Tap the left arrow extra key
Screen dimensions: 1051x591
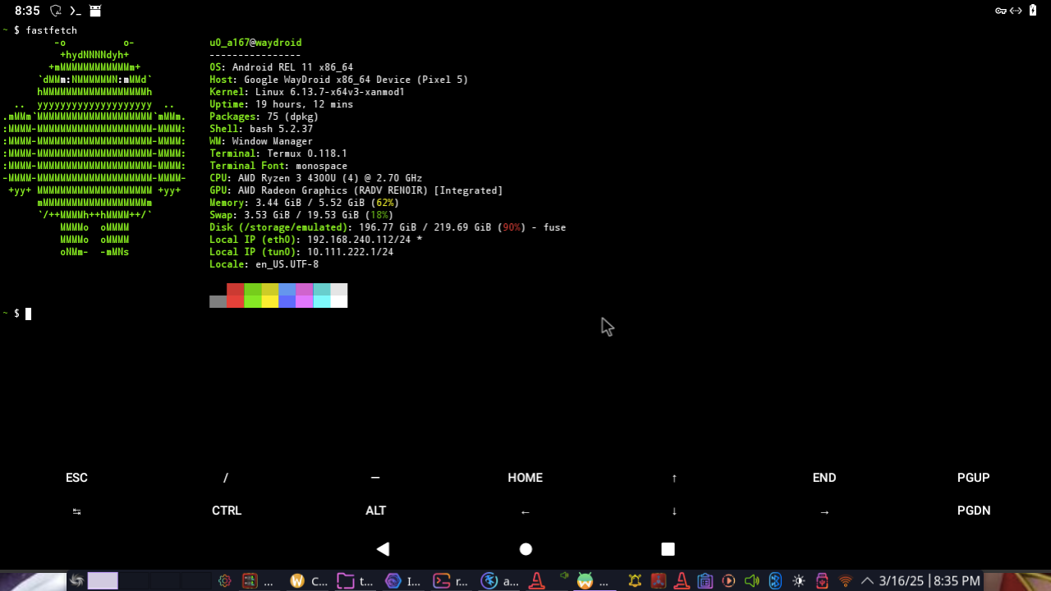(x=525, y=511)
